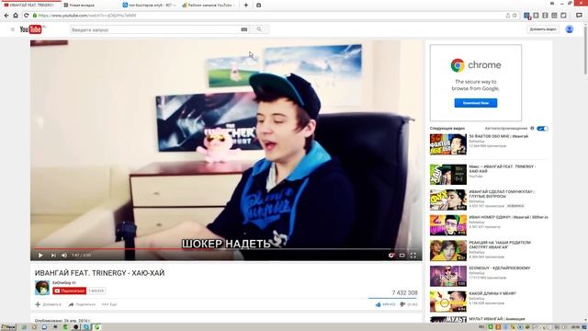
Task: Click the chat bubble icon in browser toolbar
Action: pyautogui.click(x=579, y=16)
